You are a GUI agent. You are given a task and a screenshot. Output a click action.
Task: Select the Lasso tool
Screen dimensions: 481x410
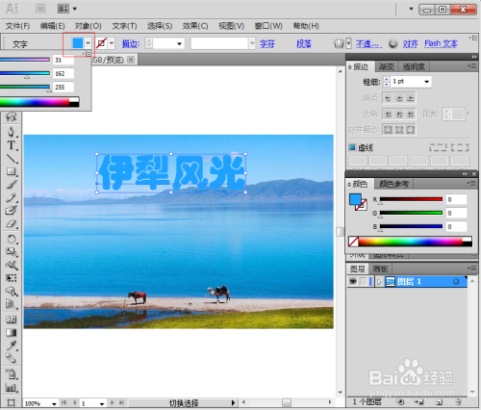point(12,117)
